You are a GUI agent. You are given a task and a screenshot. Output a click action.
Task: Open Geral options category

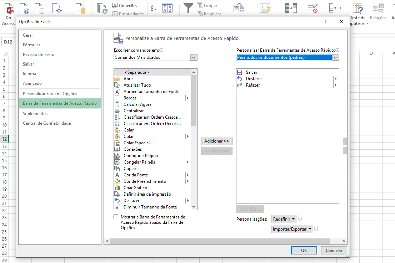coord(59,35)
